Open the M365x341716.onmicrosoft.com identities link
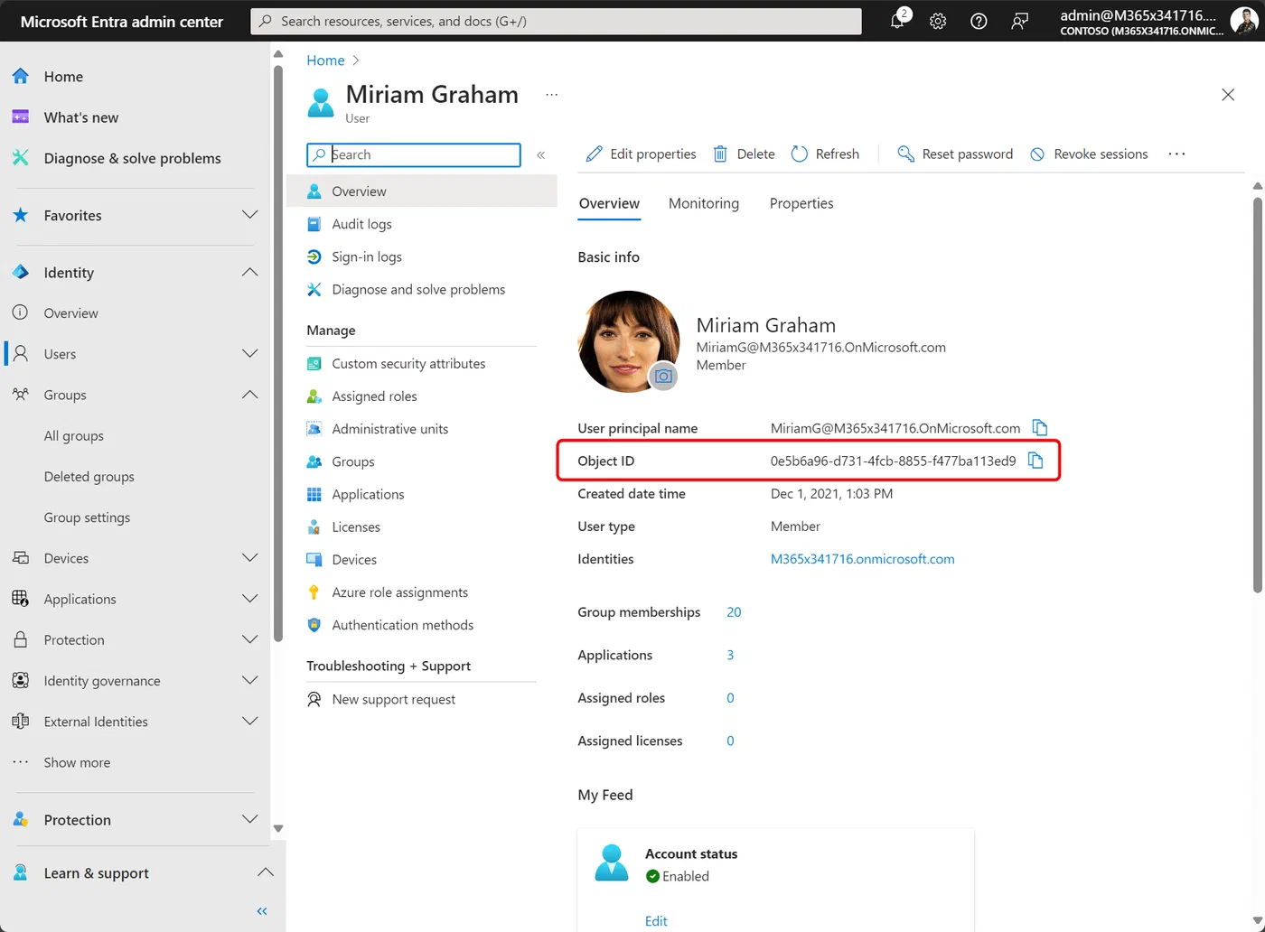1265x932 pixels. click(x=862, y=559)
